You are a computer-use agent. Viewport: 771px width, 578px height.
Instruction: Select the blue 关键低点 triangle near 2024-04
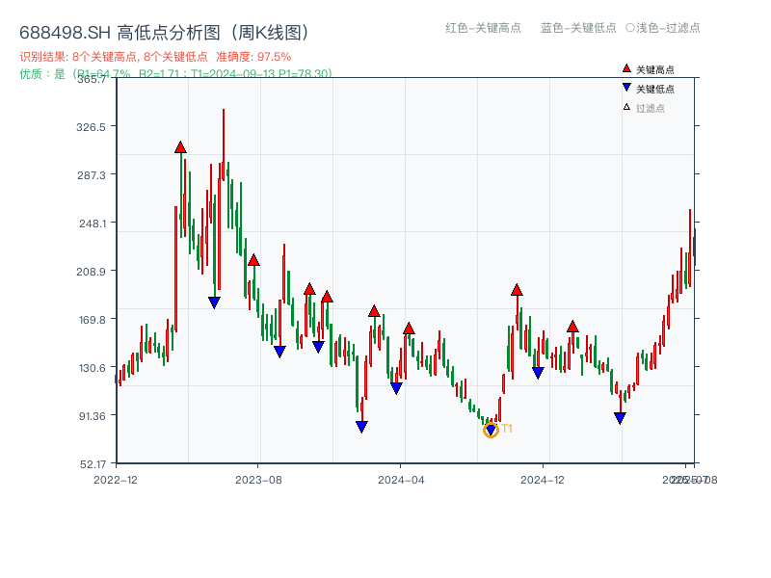394,385
